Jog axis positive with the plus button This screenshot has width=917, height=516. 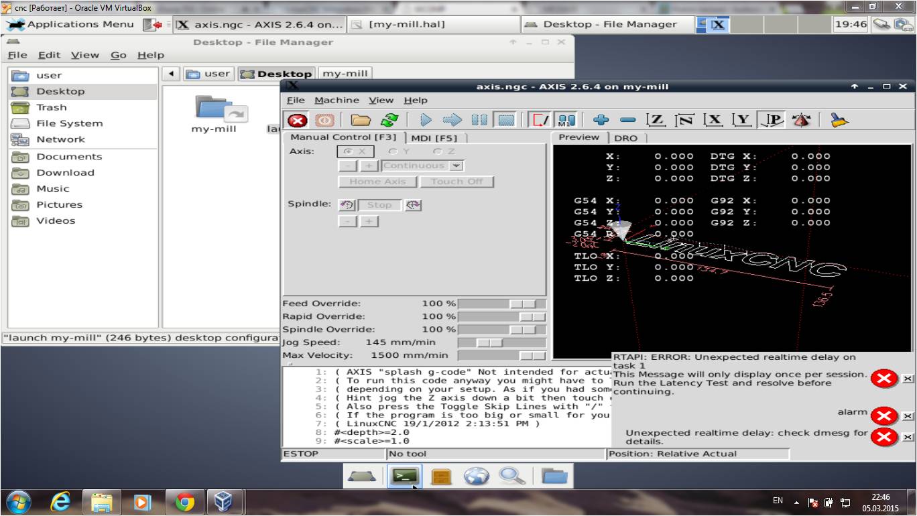coord(369,166)
